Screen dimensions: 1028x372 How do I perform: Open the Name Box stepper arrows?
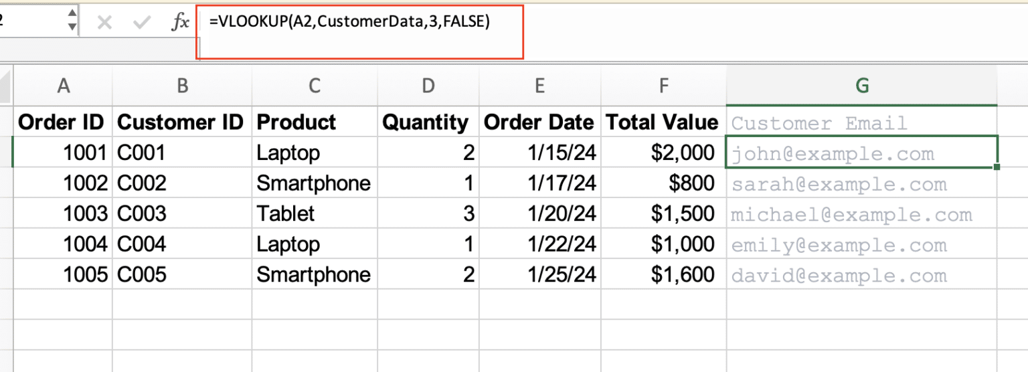coord(72,21)
